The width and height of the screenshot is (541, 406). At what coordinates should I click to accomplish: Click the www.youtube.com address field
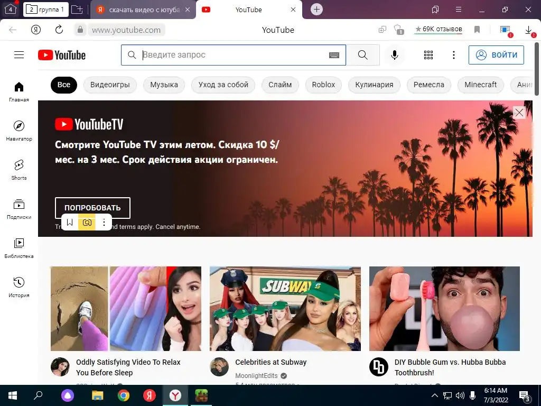pos(126,30)
